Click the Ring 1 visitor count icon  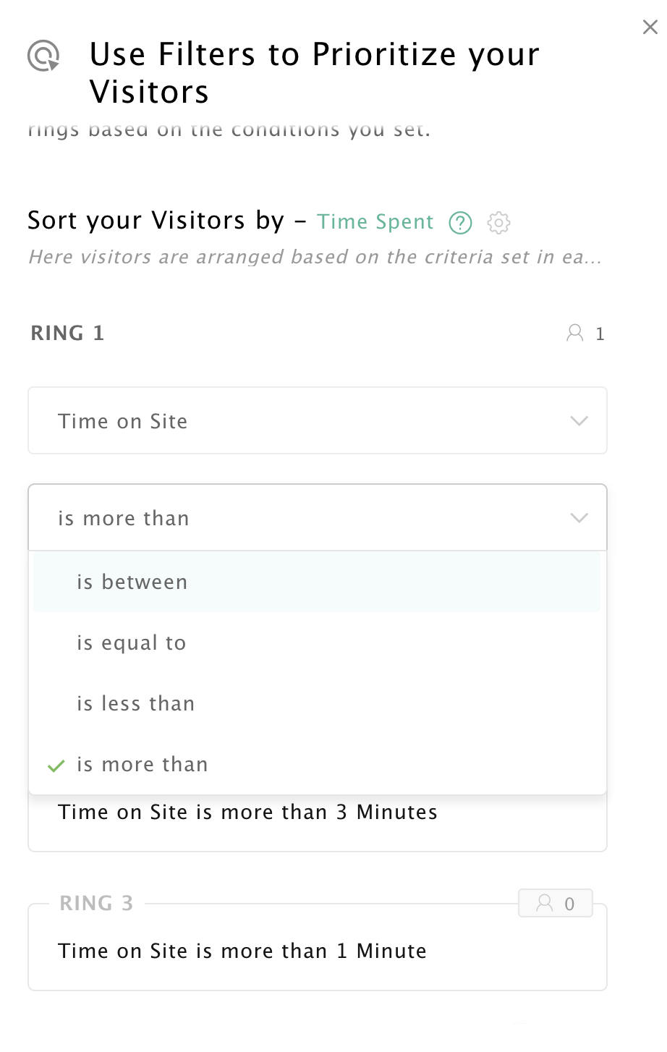(575, 333)
